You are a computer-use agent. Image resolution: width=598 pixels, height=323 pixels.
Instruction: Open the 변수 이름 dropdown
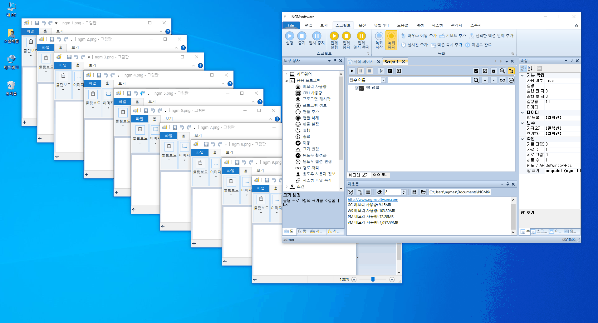[383, 80]
